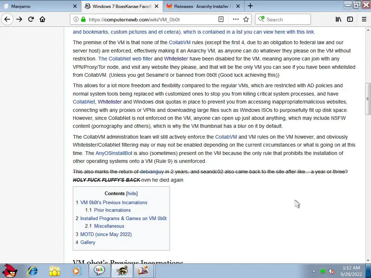Open the struck-through debianguy link
This screenshot has width=371, height=278.
(x=152, y=172)
